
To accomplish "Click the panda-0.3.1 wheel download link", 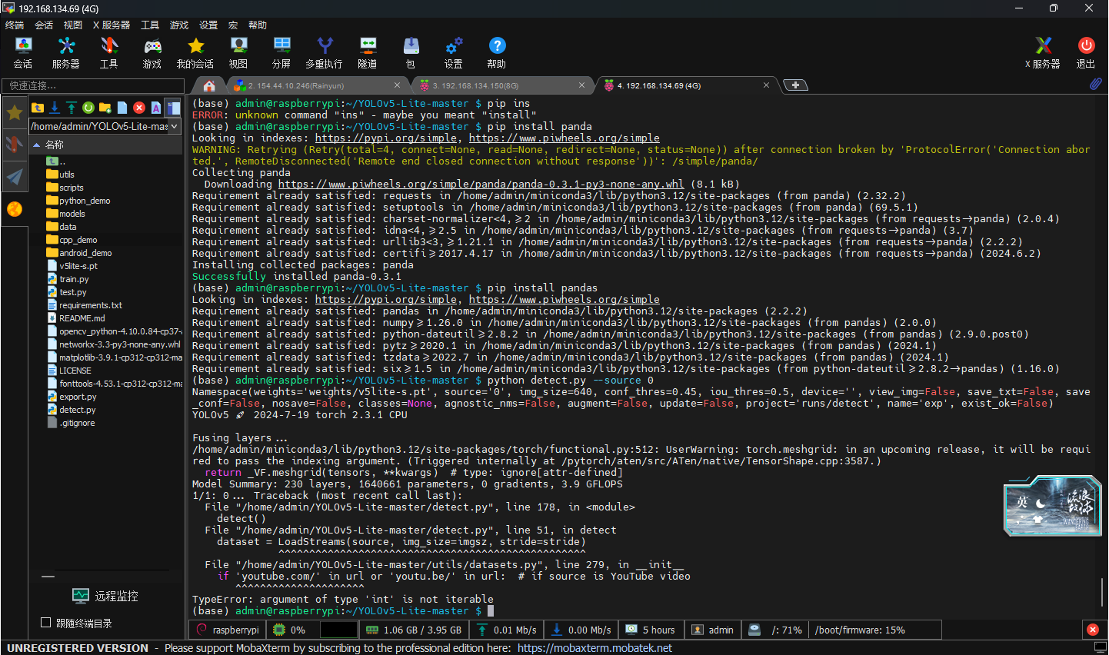I will [481, 185].
